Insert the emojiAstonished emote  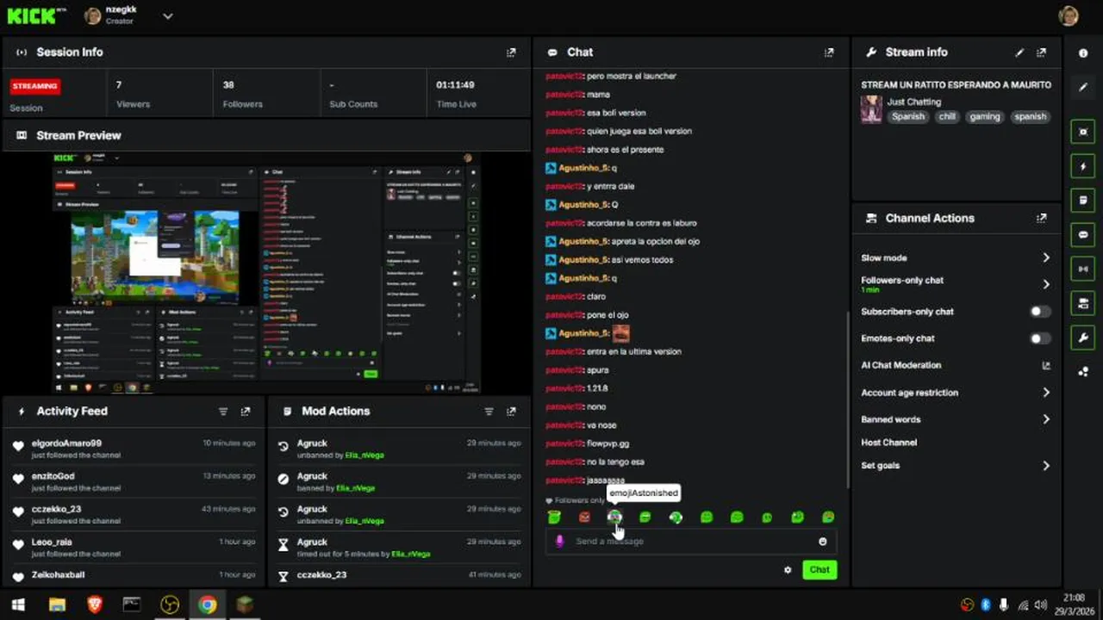click(x=614, y=518)
